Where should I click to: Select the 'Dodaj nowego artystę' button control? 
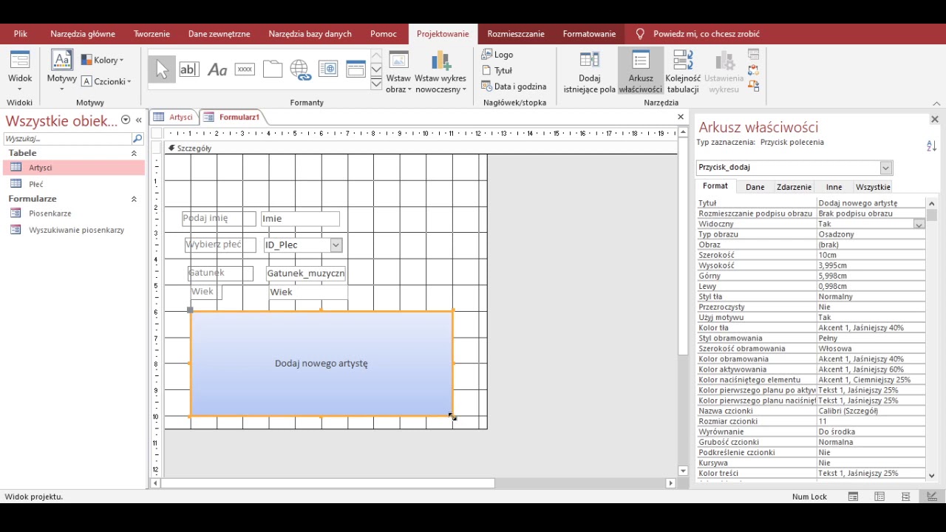(321, 364)
